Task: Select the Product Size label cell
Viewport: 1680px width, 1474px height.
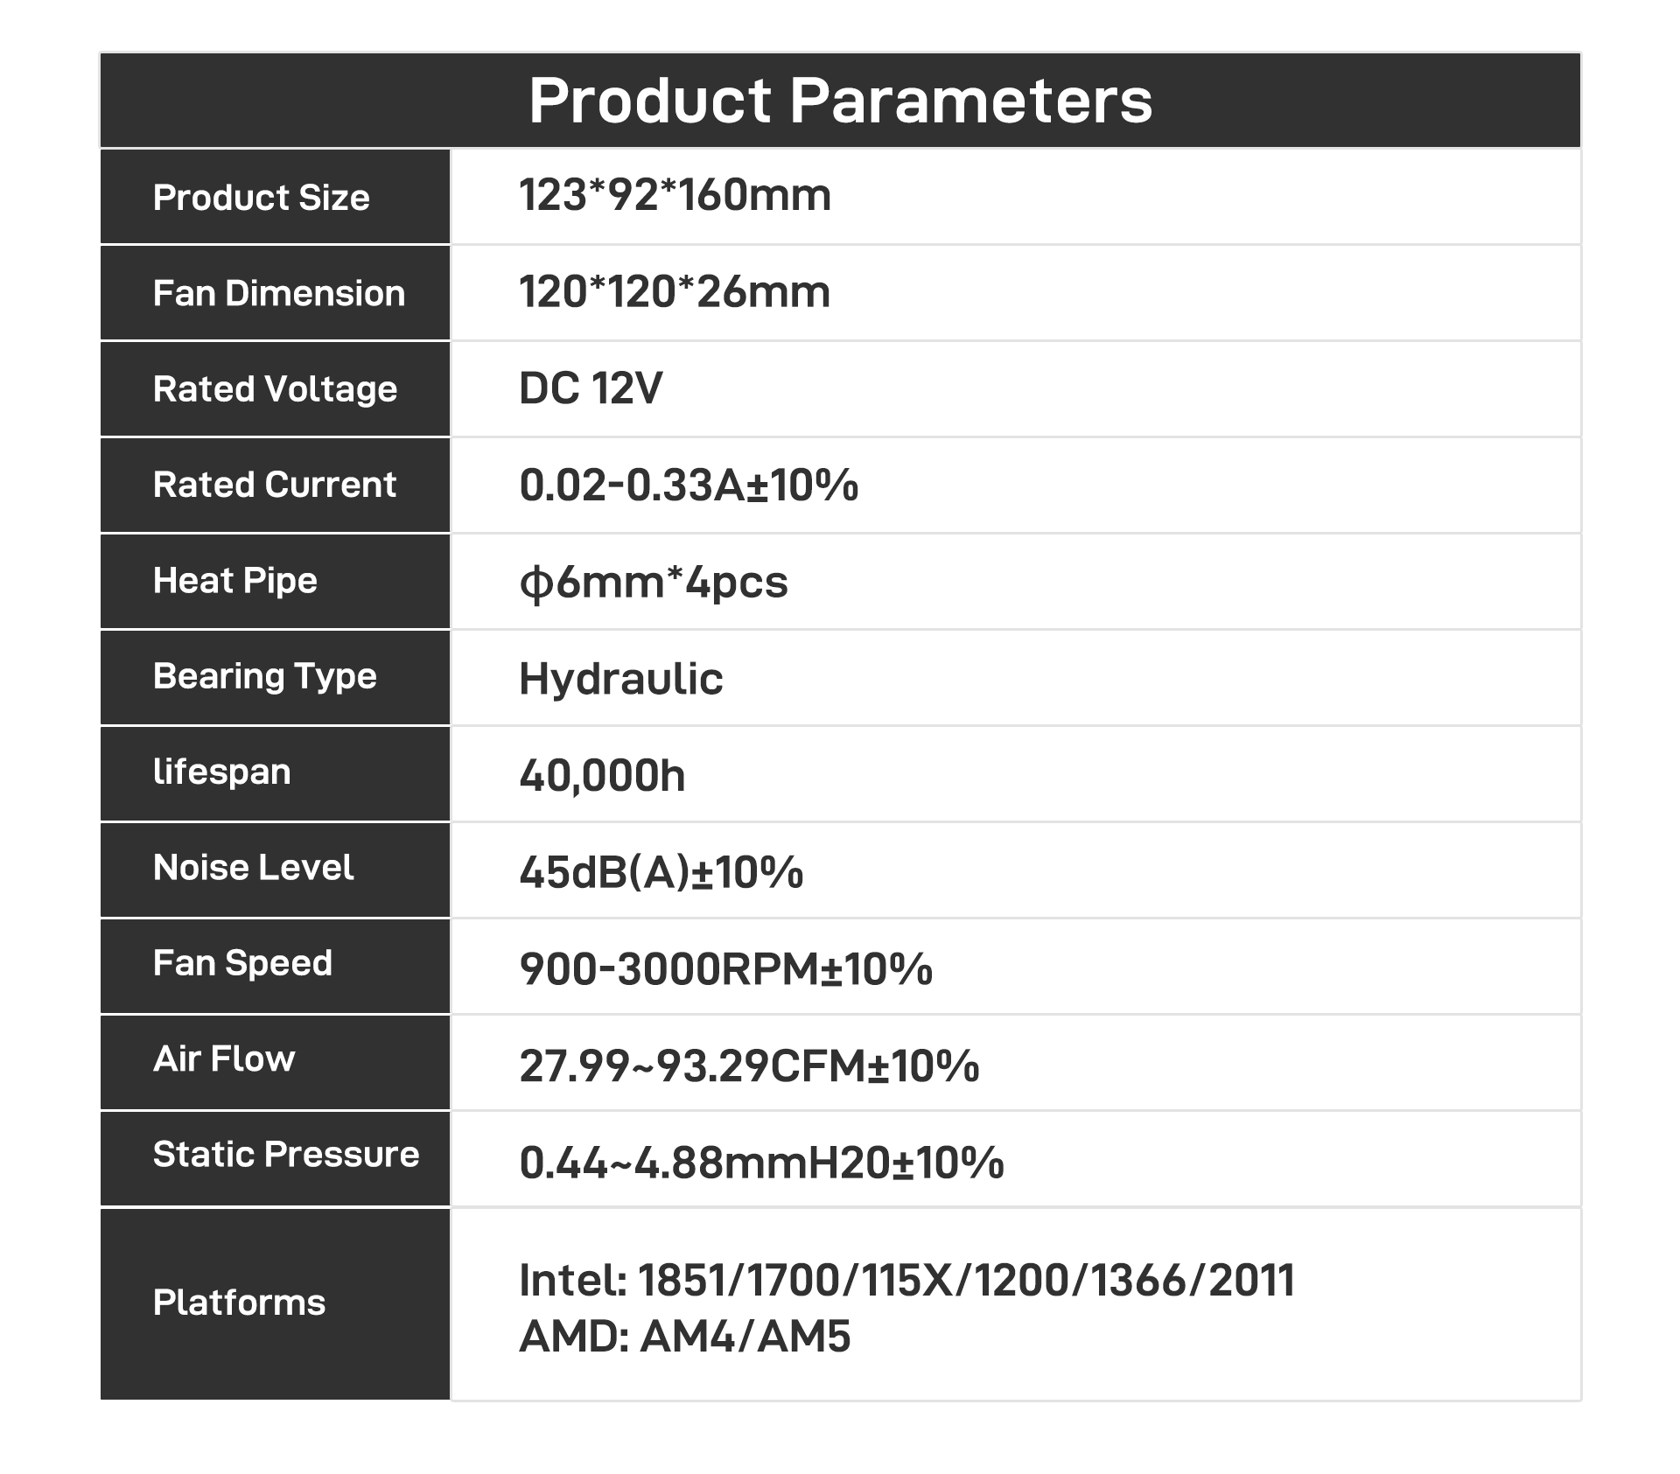Action: (275, 197)
